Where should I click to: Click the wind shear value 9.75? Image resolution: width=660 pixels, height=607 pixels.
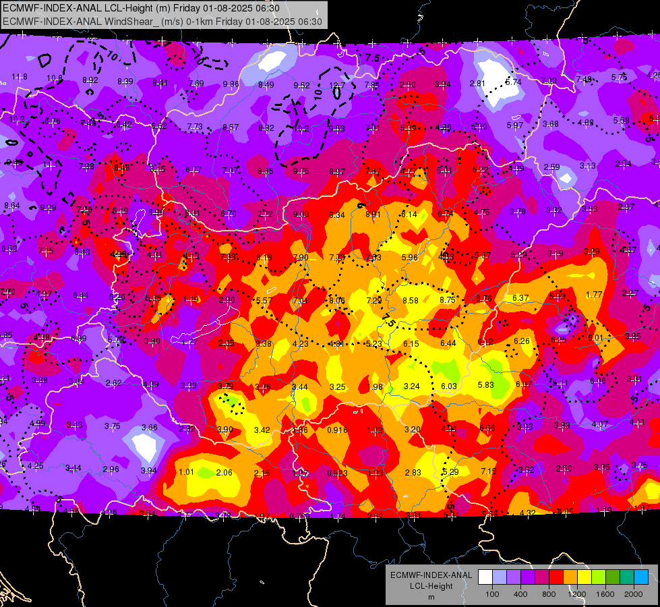coord(301,171)
